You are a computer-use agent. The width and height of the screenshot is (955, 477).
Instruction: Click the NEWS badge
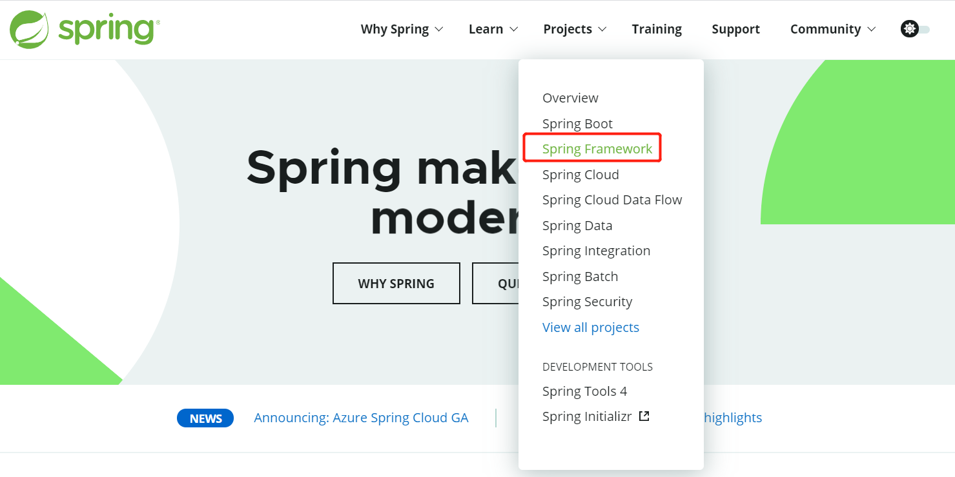click(205, 418)
